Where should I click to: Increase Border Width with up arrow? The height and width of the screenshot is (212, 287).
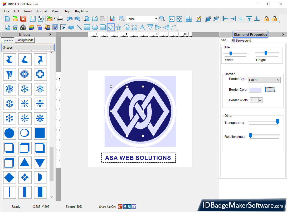[x=260, y=99]
